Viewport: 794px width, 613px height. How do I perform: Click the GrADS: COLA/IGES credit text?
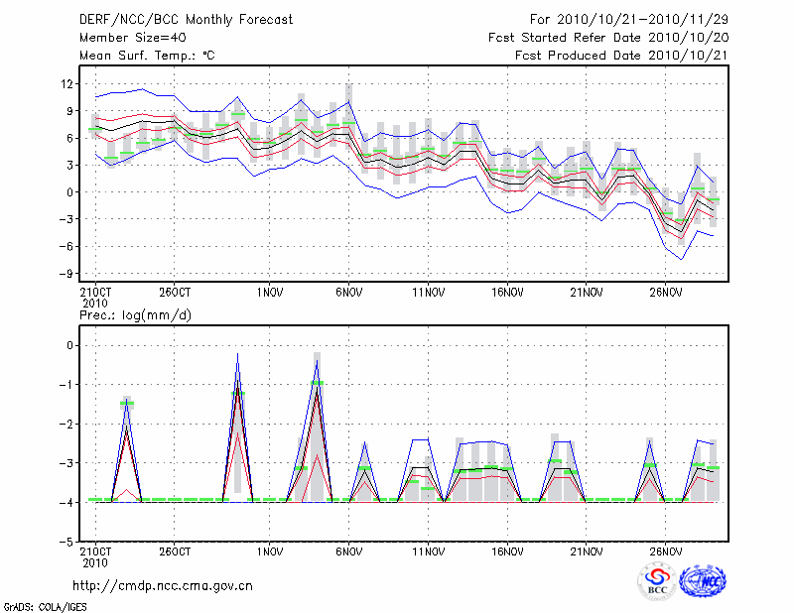(x=48, y=605)
